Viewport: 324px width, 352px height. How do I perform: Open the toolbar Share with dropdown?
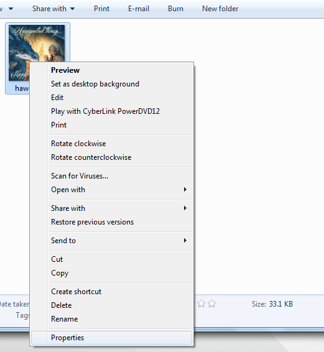(53, 9)
